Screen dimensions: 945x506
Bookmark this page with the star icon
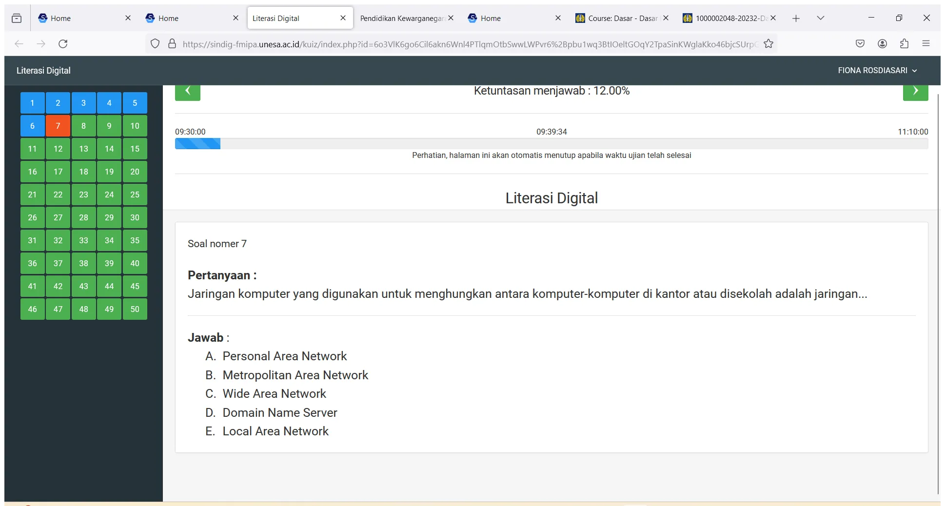pyautogui.click(x=768, y=44)
